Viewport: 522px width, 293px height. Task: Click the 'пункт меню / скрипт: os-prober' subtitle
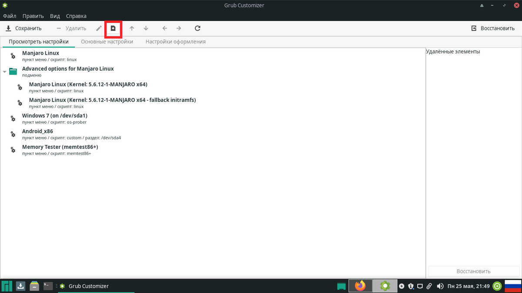(x=55, y=122)
